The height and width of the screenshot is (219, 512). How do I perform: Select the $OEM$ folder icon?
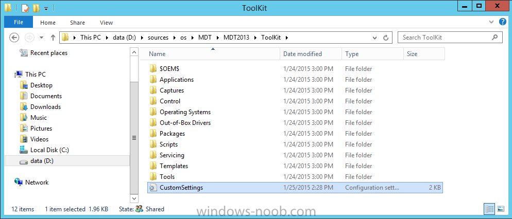pyautogui.click(x=153, y=69)
